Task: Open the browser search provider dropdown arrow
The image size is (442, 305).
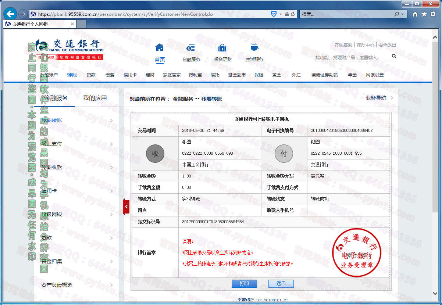Action: (x=403, y=14)
